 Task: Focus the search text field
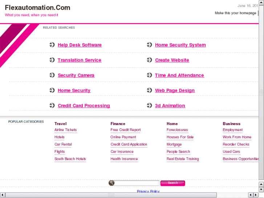click(137, 183)
